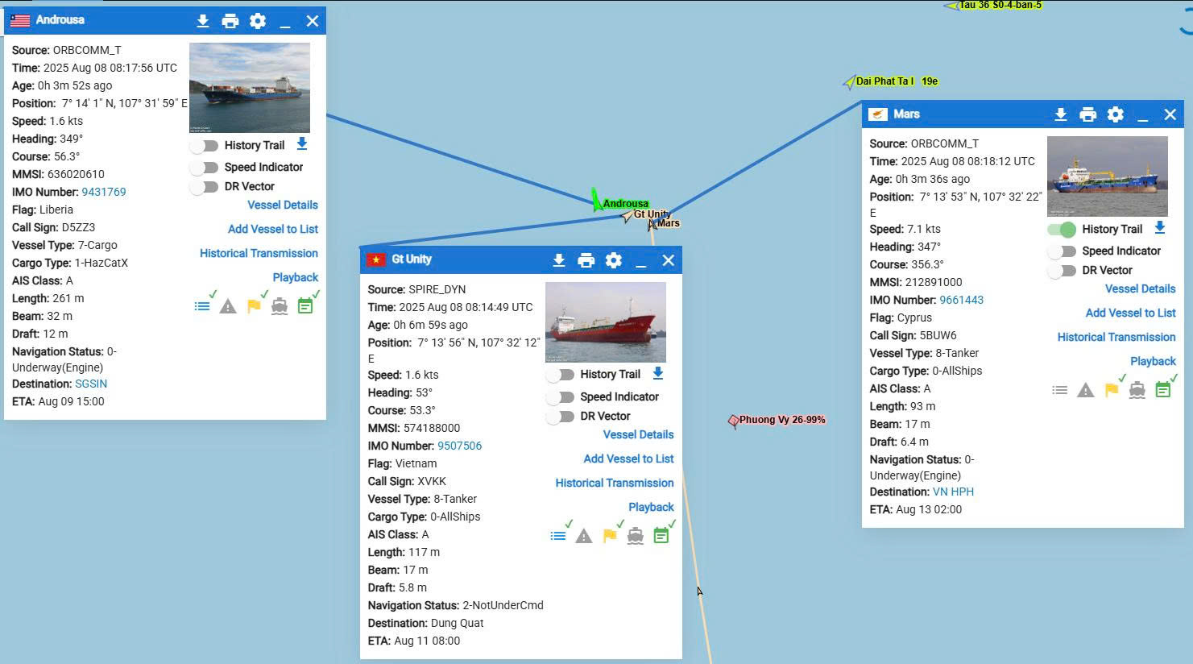Open Historical Transmission for Mars

coord(1116,337)
